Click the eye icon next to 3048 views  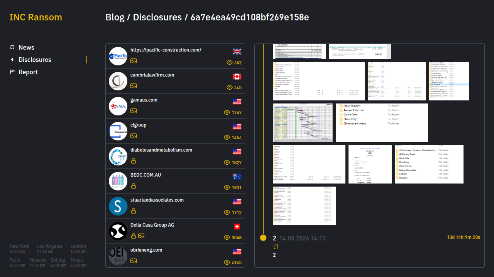(227, 237)
